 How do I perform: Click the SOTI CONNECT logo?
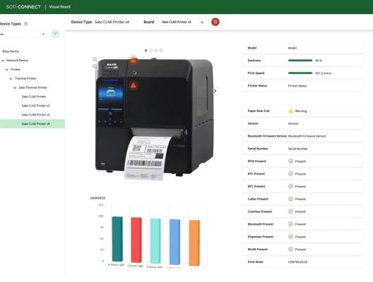point(23,7)
